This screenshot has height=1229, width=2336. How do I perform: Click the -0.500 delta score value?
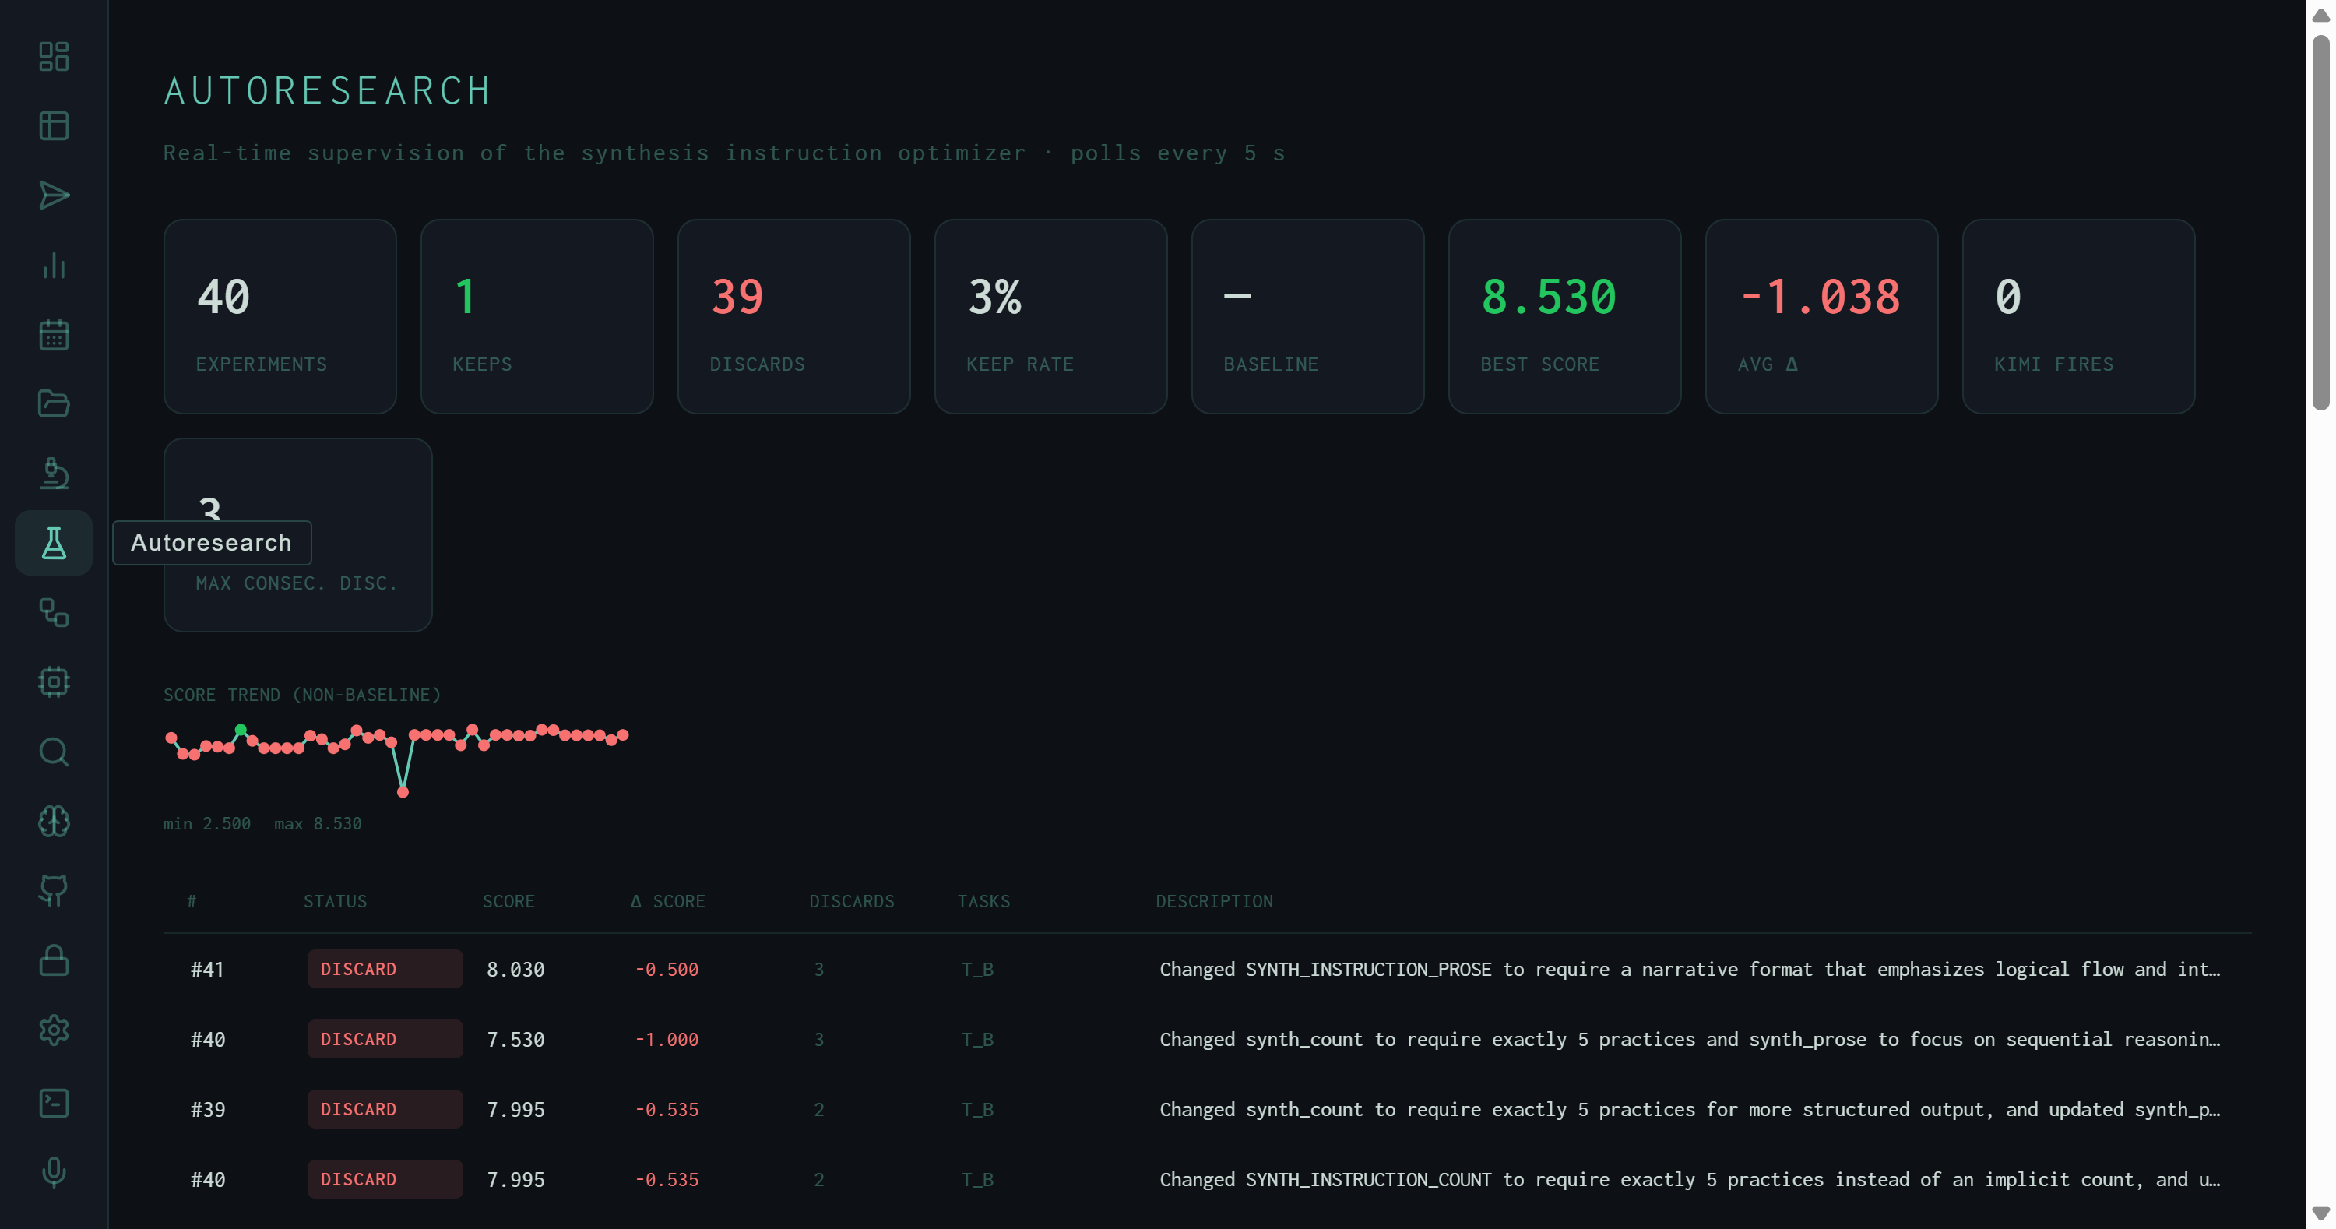(667, 969)
